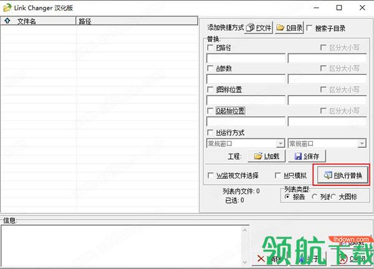
Task: Click the 列表内文件: 0 counter text
Action: [241, 191]
